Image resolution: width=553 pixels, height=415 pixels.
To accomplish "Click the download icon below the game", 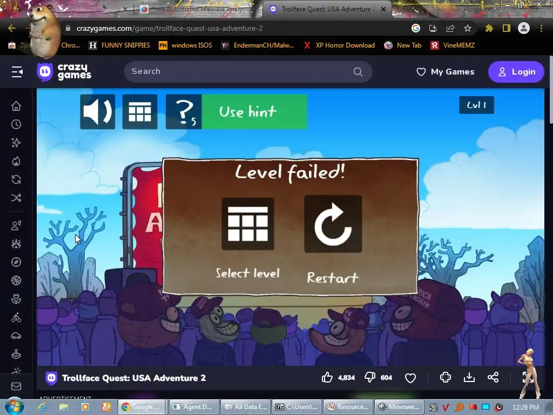I will coord(469,377).
